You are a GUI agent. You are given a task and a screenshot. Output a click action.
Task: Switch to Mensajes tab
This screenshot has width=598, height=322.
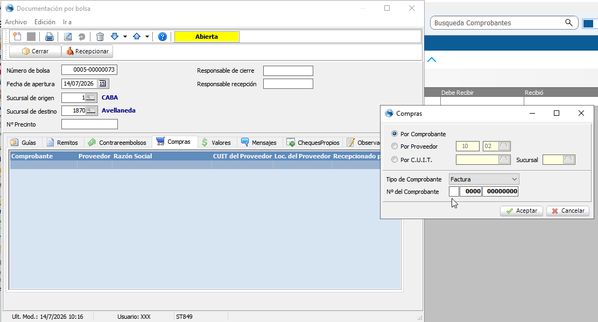(x=259, y=142)
